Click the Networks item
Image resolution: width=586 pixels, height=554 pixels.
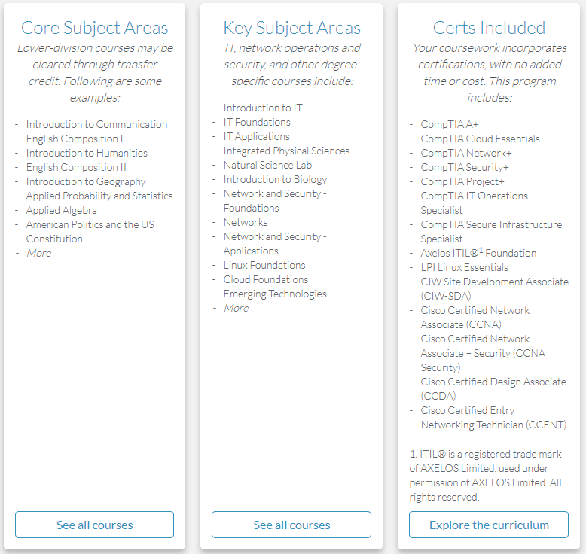(x=246, y=222)
